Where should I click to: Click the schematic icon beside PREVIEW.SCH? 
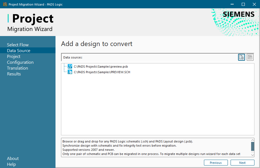(70, 72)
